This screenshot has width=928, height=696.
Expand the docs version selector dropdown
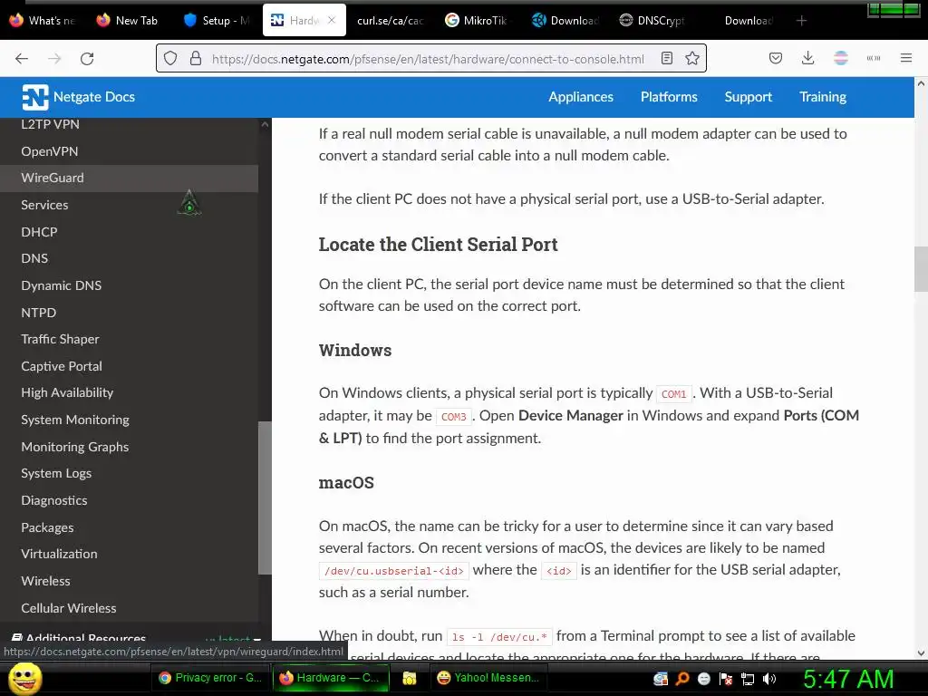point(233,639)
